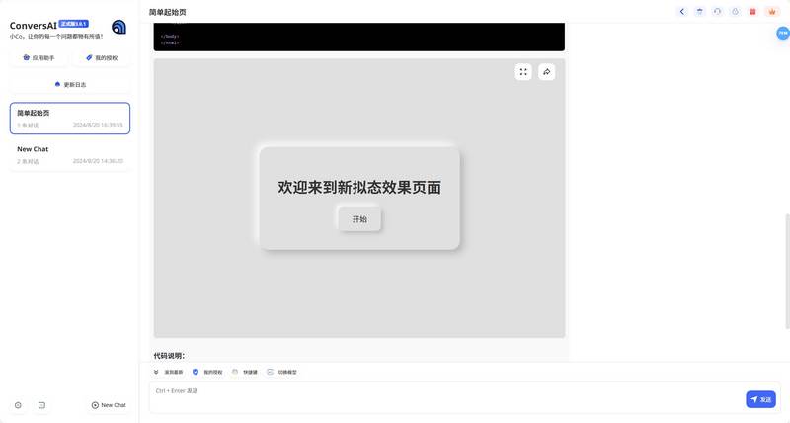The width and height of the screenshot is (790, 423).
Task: Click the fullscreen icon on preview panel
Action: [x=523, y=71]
